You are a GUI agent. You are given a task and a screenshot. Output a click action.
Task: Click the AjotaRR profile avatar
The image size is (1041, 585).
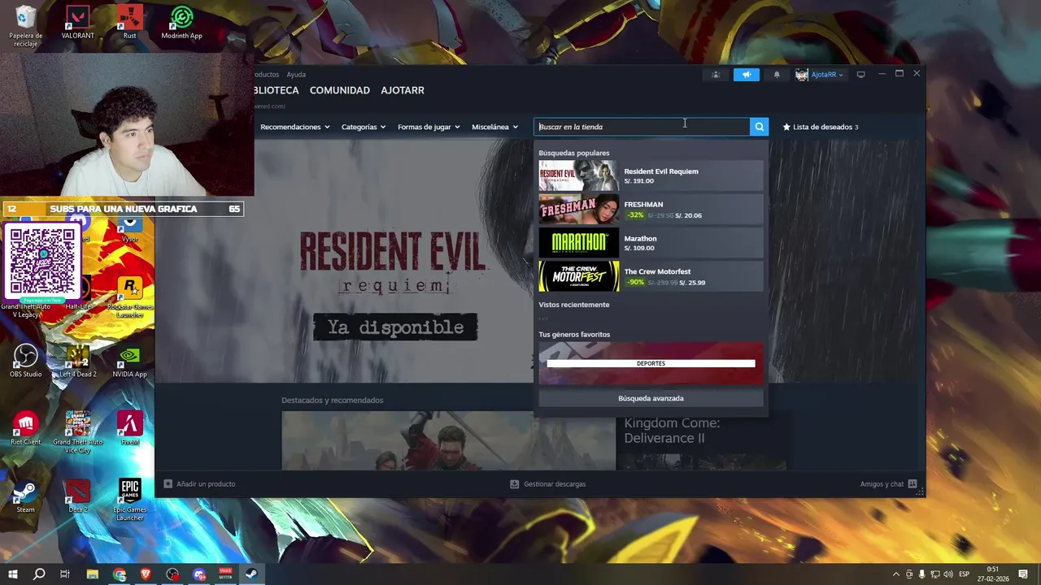pyautogui.click(x=802, y=75)
